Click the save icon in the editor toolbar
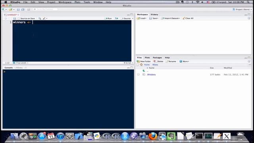This screenshot has width=254, height=143. (15, 19)
